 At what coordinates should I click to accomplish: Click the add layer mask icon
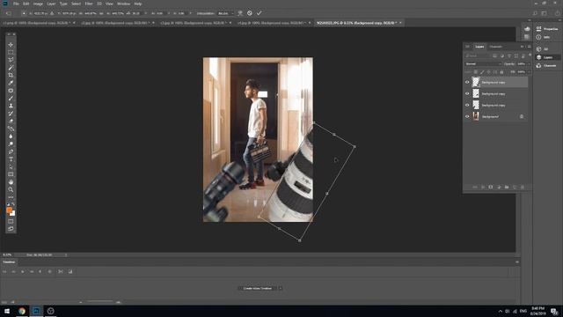491,187
